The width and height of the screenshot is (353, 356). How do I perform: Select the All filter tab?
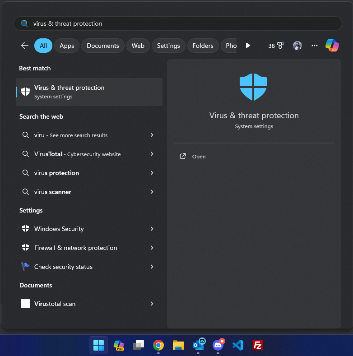[x=43, y=46]
